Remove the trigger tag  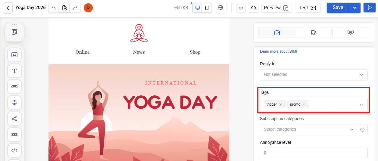point(280,104)
